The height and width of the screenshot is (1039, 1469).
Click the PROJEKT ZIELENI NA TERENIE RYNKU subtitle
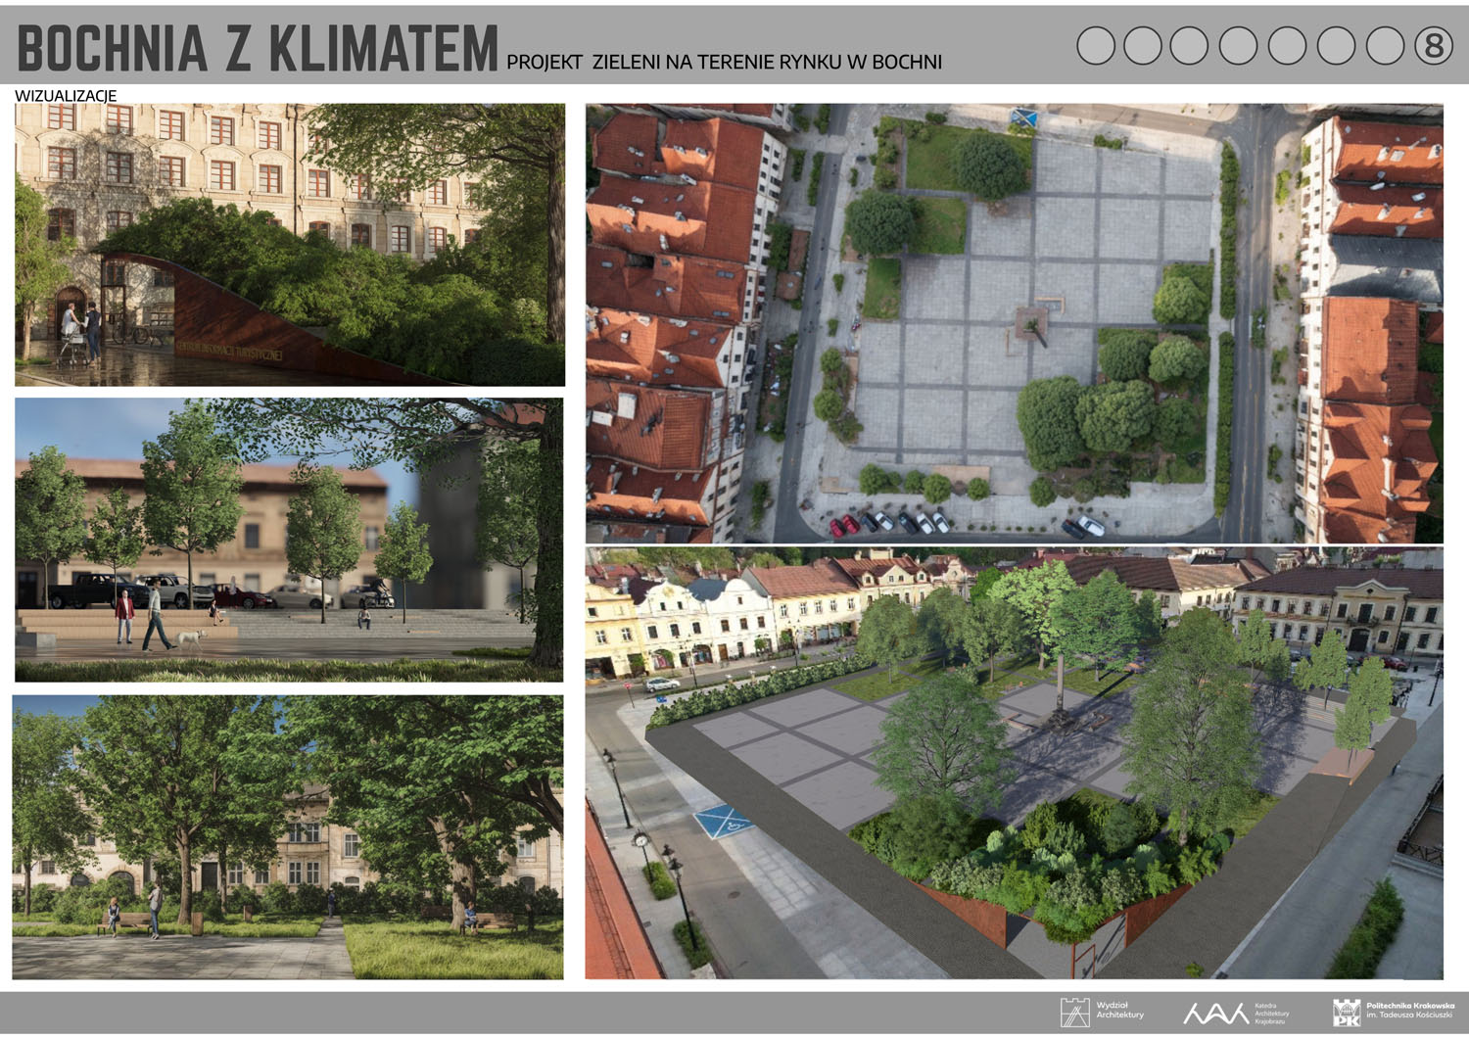[x=724, y=62]
